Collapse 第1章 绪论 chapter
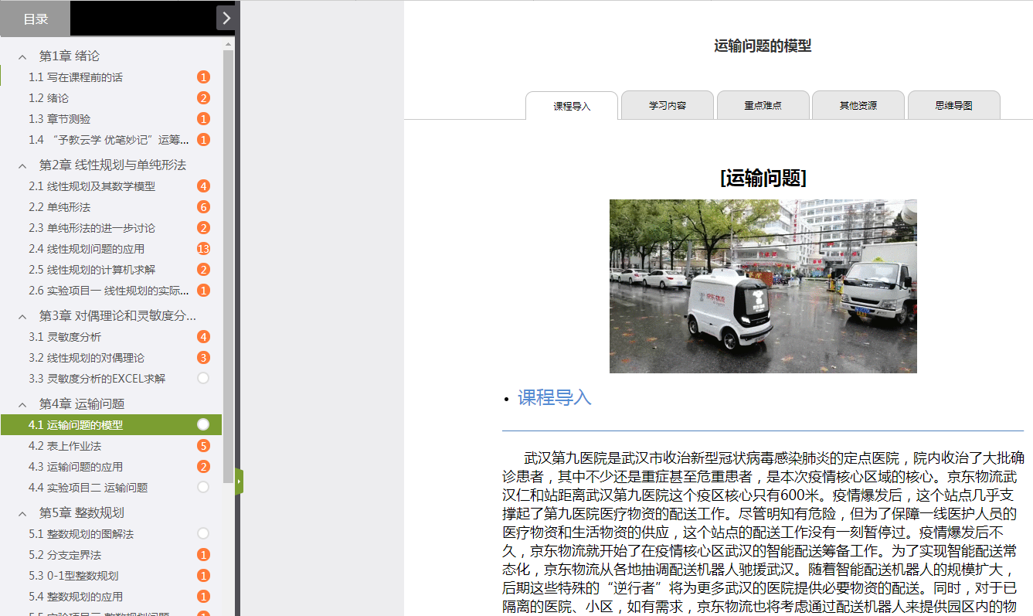The image size is (1033, 616). (x=22, y=56)
